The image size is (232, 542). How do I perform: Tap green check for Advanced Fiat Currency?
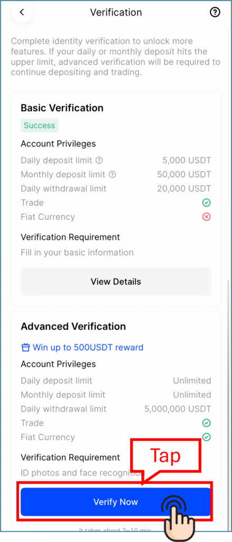point(207,437)
